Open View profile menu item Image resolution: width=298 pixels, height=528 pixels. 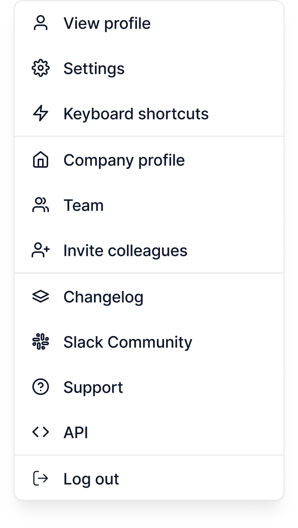pos(107,23)
